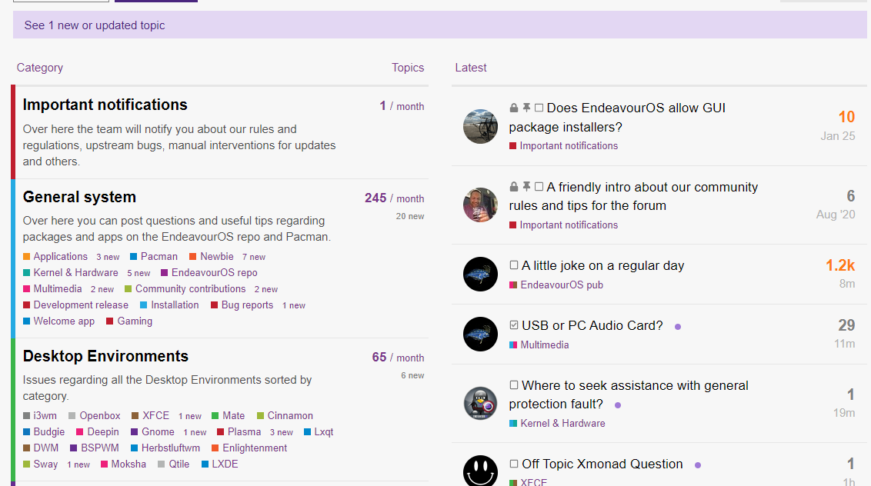Screen dimensions: 871x486
Task: Toggle checkbox on friendly intro topic
Action: 539,187
